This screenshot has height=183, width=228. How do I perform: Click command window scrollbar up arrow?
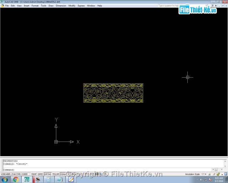(x=225, y=161)
